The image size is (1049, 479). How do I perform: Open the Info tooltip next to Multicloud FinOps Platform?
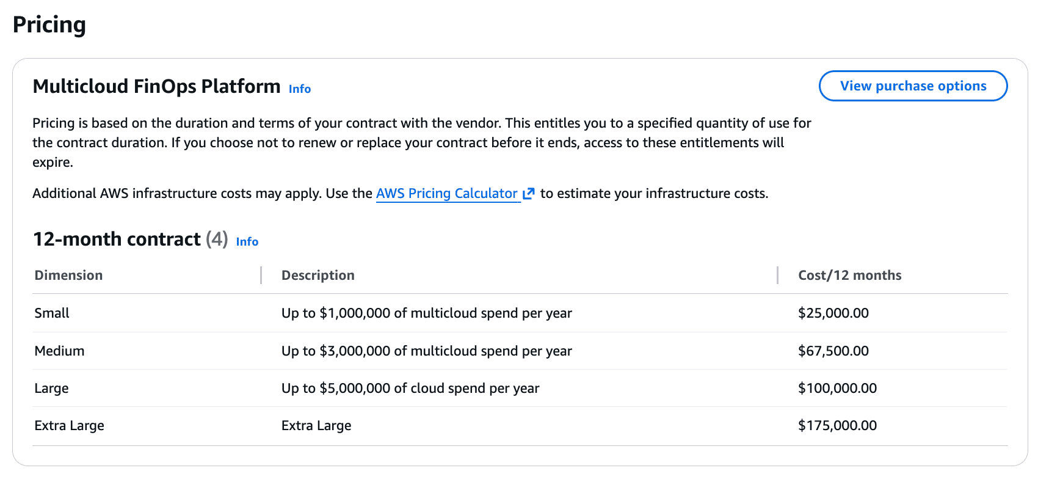[299, 89]
